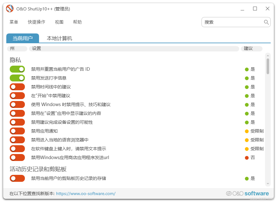Click 受限制 label for 在软件键盘上键入时 row
This screenshot has width=277, height=202.
point(257,149)
